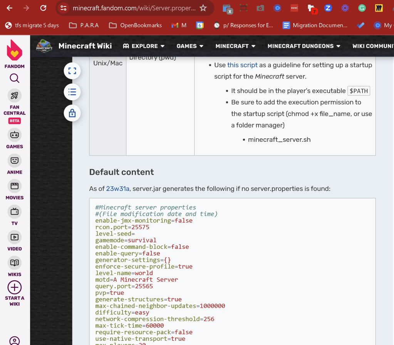Open the Wikis sidebar section
Image resolution: width=394 pixels, height=345 pixels.
point(15,267)
